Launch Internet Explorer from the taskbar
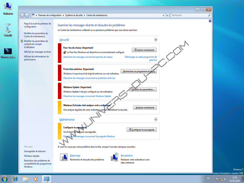The image size is (244, 183). tap(15, 179)
